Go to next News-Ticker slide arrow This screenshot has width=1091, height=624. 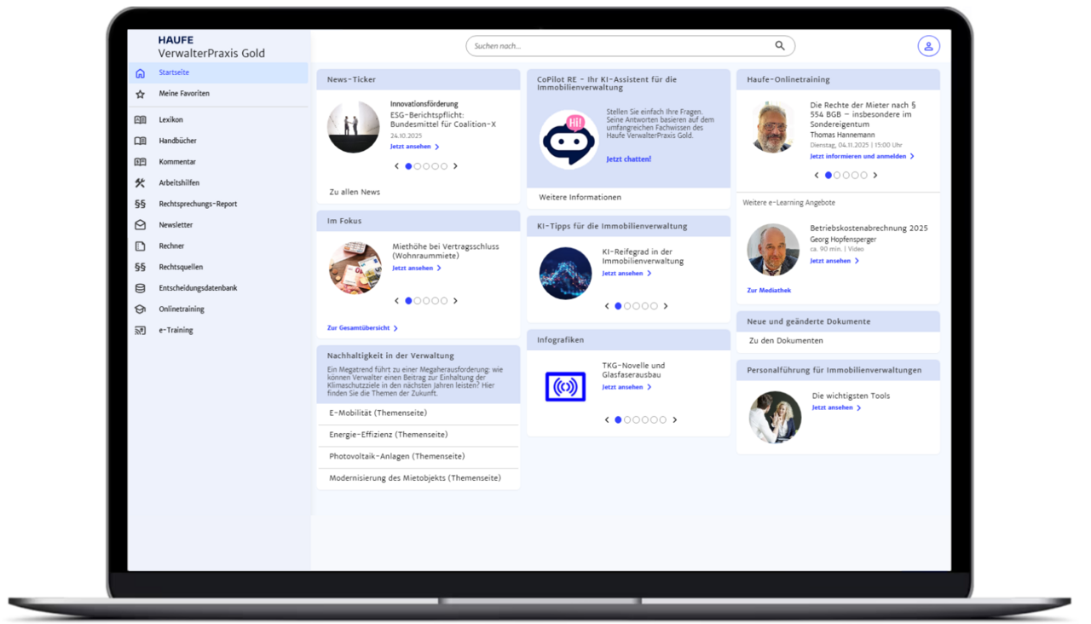[x=455, y=166]
